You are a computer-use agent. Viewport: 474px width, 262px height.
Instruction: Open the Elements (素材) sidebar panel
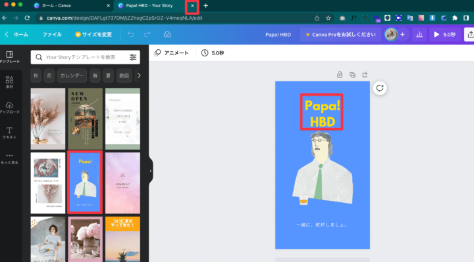click(9, 81)
